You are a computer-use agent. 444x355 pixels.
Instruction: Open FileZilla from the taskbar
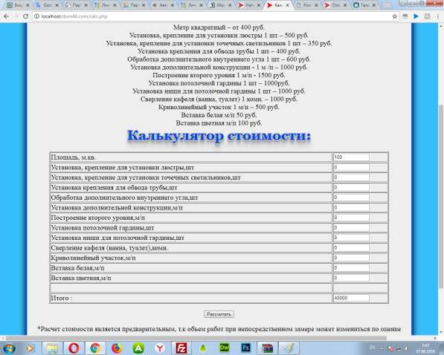pyautogui.click(x=181, y=348)
